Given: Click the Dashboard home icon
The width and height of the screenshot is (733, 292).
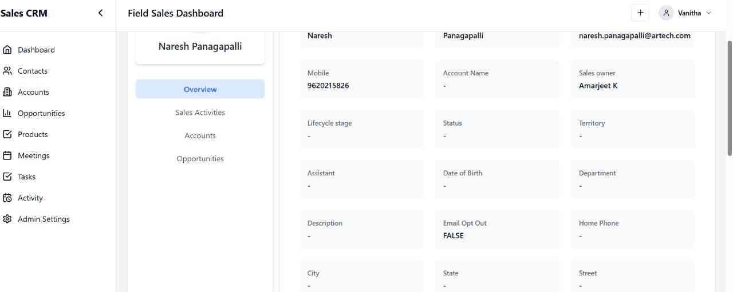Looking at the screenshot, I should click(7, 50).
